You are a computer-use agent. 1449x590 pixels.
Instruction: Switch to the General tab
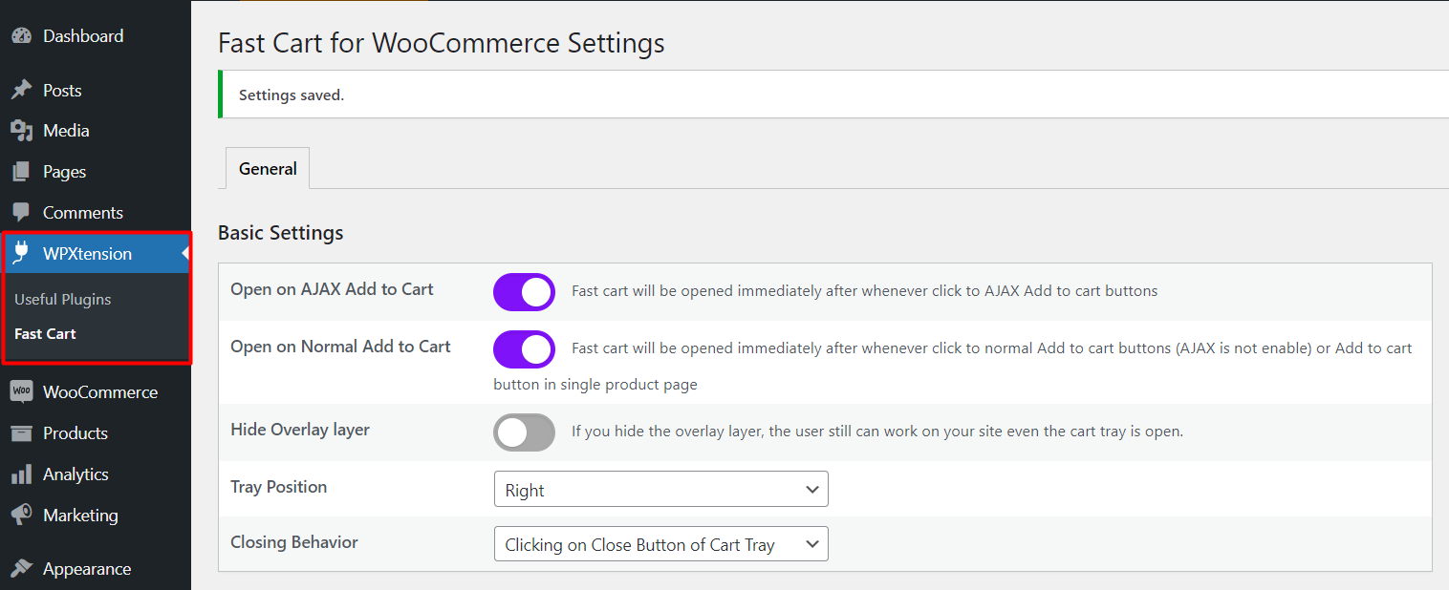tap(268, 168)
